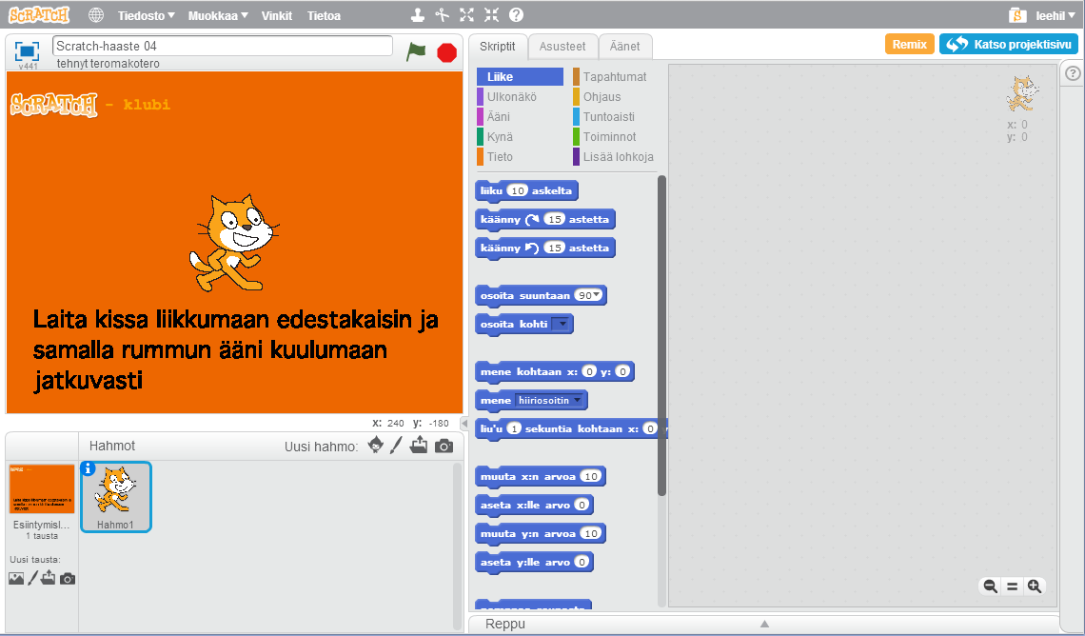Open the Muokkaa menu
The height and width of the screenshot is (636, 1085).
218,16
